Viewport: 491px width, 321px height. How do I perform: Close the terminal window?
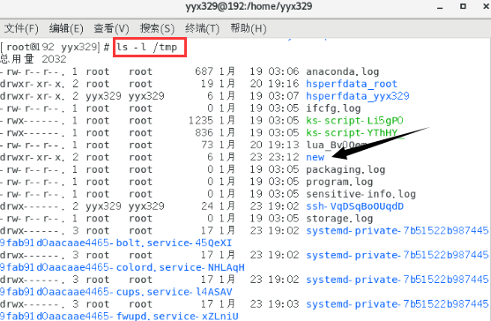[x=486, y=6]
